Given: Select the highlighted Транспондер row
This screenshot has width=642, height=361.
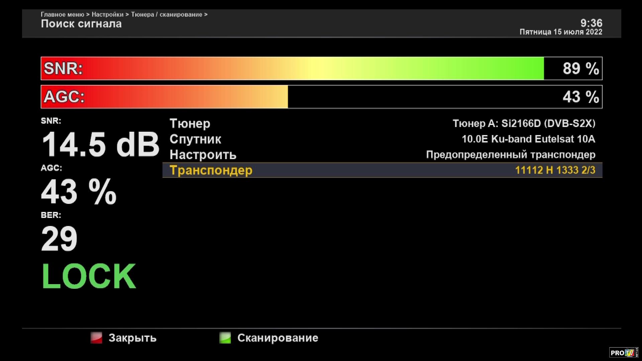Looking at the screenshot, I should 211,170.
